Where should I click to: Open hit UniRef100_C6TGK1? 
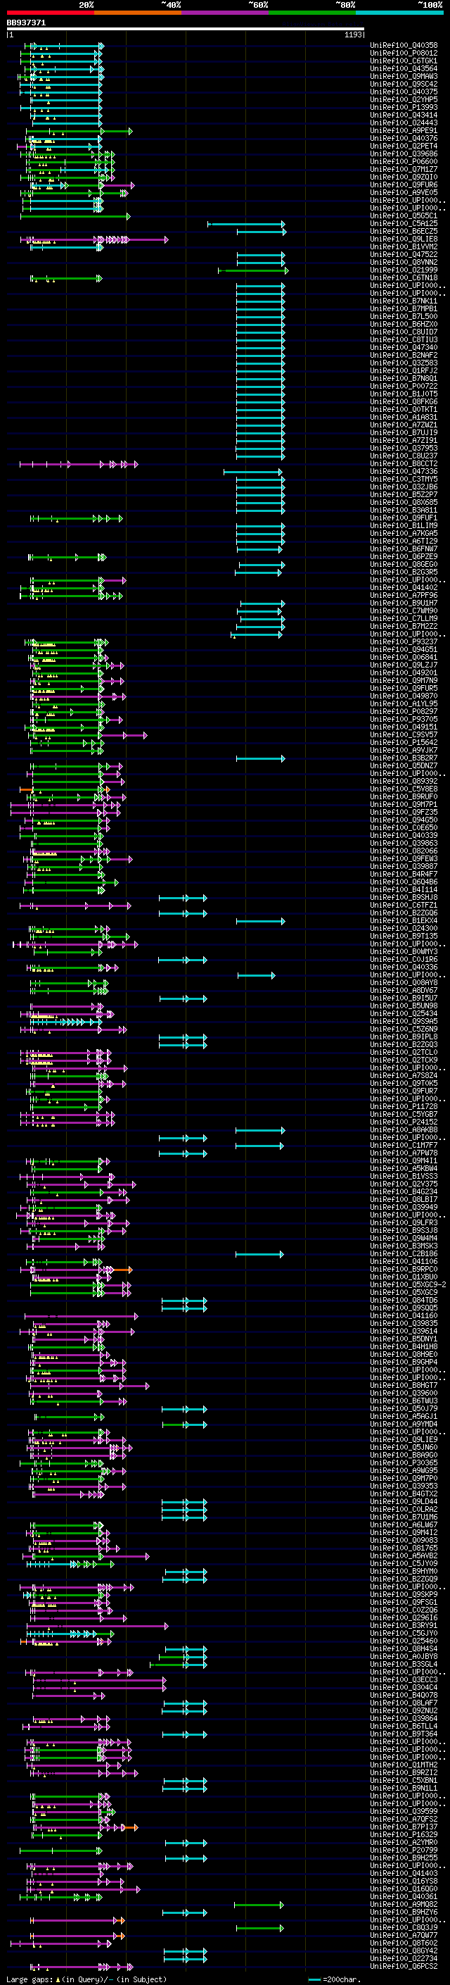pyautogui.click(x=404, y=61)
